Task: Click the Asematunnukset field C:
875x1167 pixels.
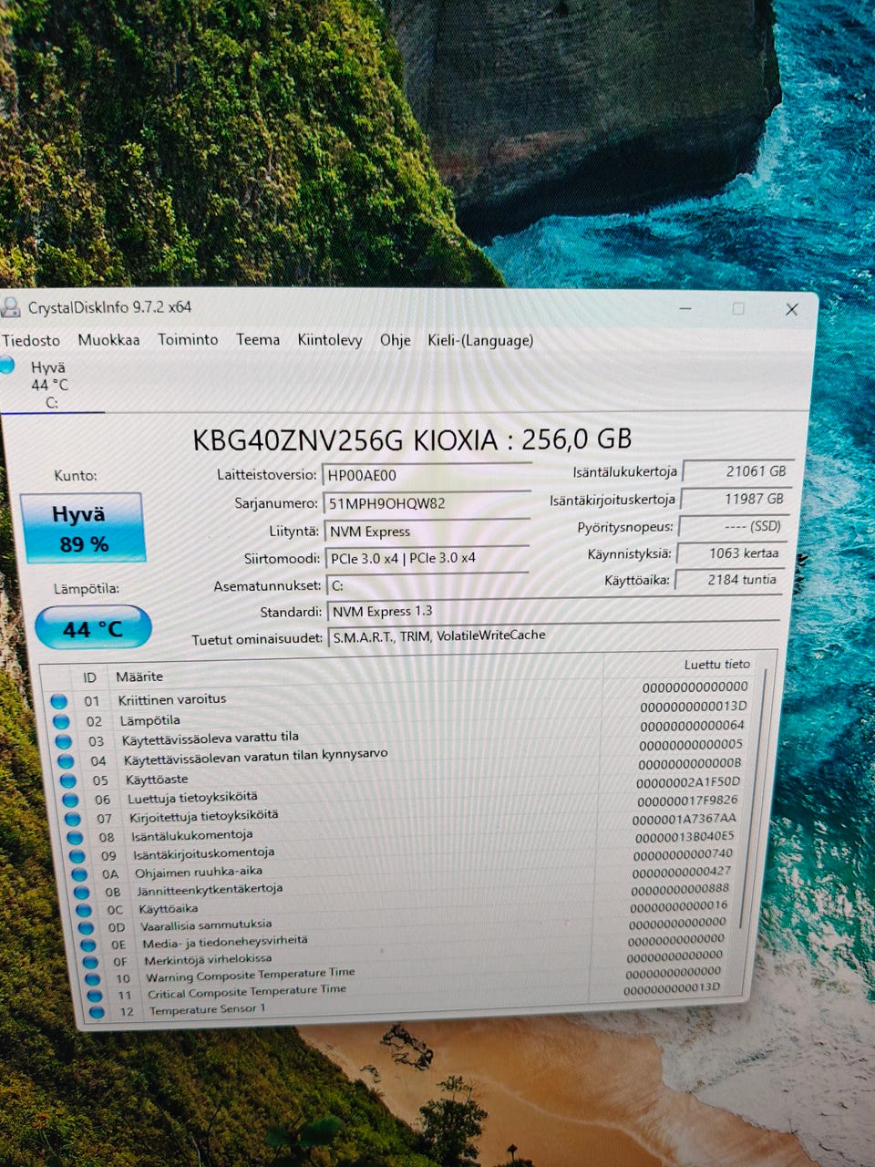Action: click(x=427, y=585)
